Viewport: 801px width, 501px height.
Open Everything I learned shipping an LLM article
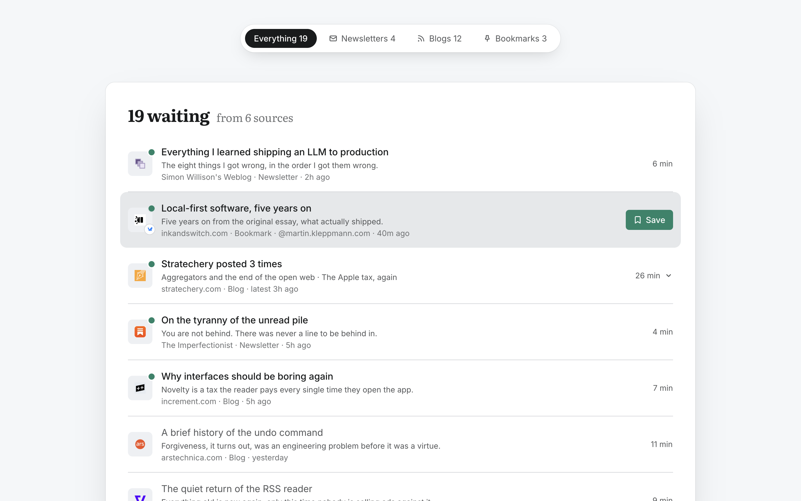tap(275, 152)
